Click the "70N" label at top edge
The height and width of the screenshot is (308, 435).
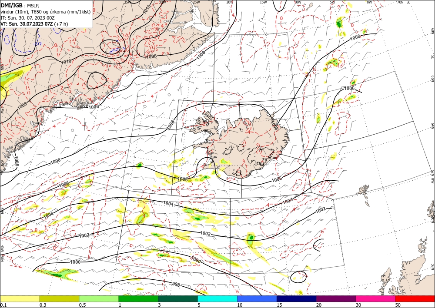click(x=400, y=2)
